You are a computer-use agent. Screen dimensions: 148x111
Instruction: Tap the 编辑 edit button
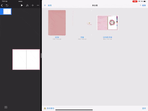[x=144, y=5]
